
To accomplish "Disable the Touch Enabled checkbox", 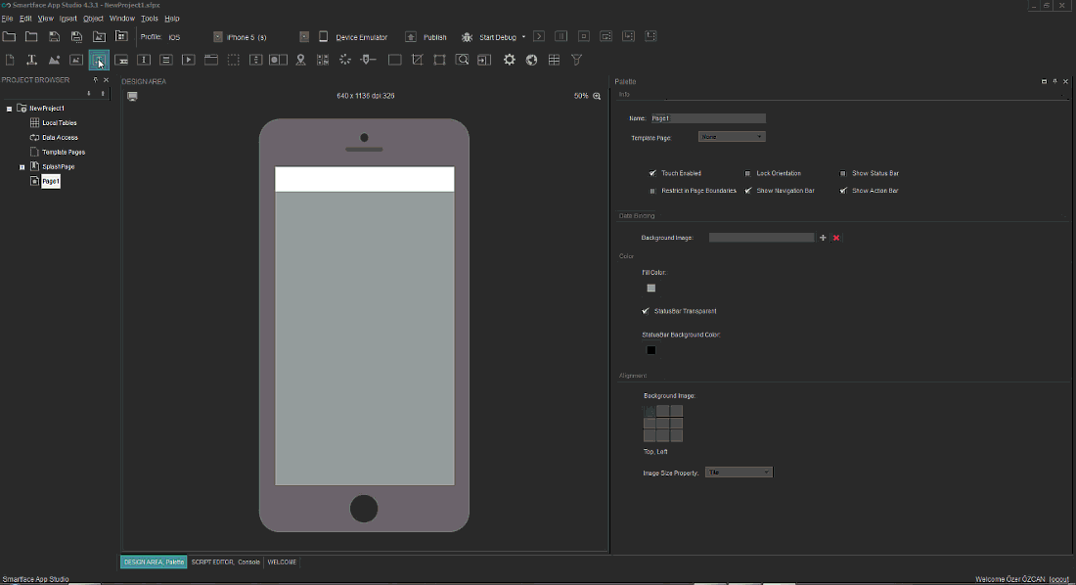I will click(652, 173).
